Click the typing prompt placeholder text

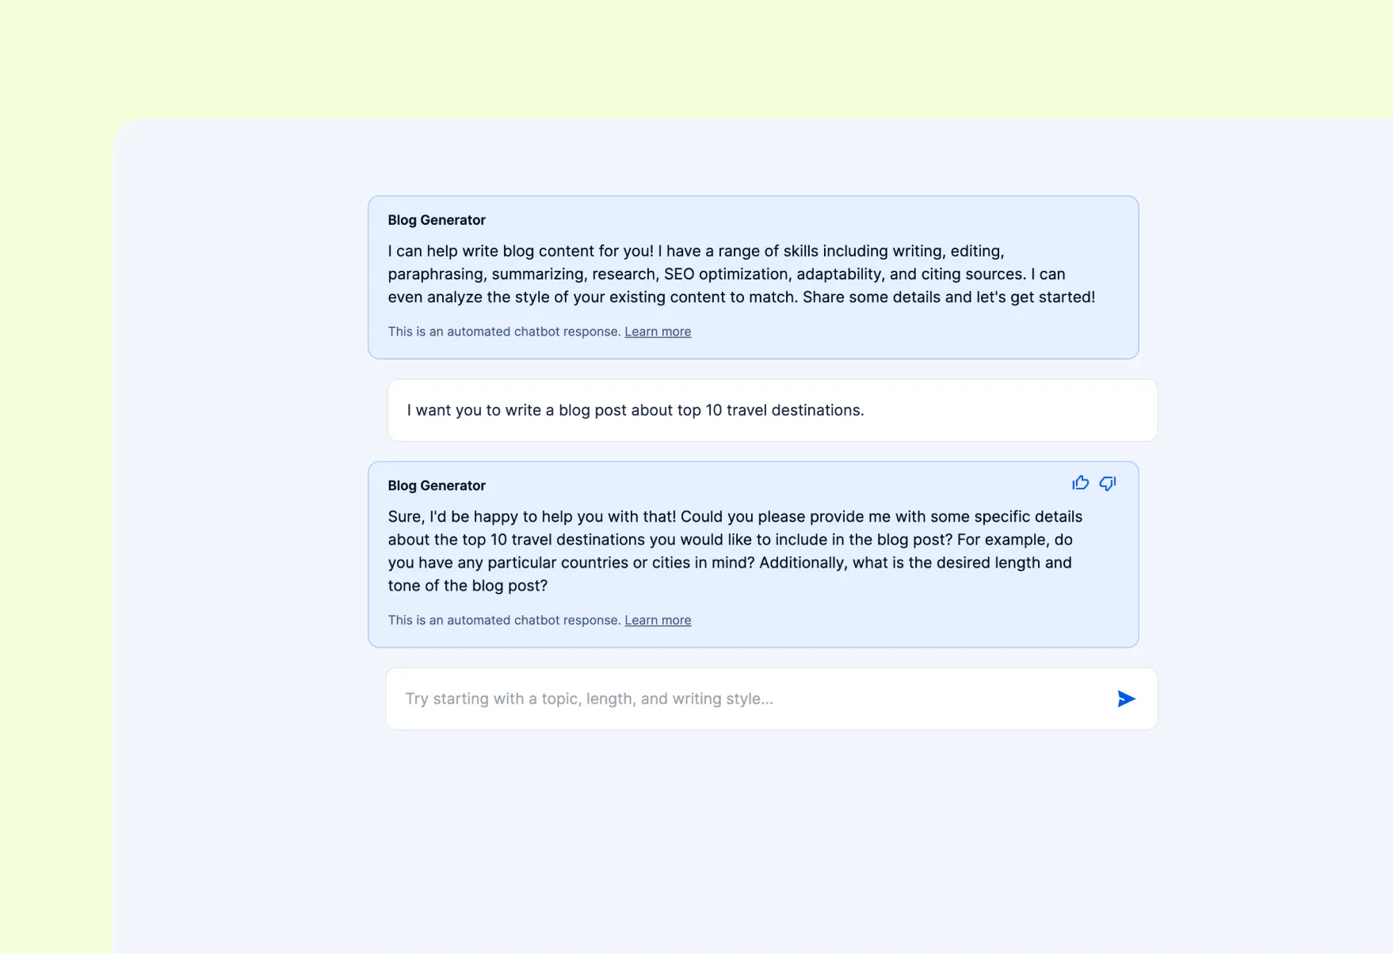[590, 698]
